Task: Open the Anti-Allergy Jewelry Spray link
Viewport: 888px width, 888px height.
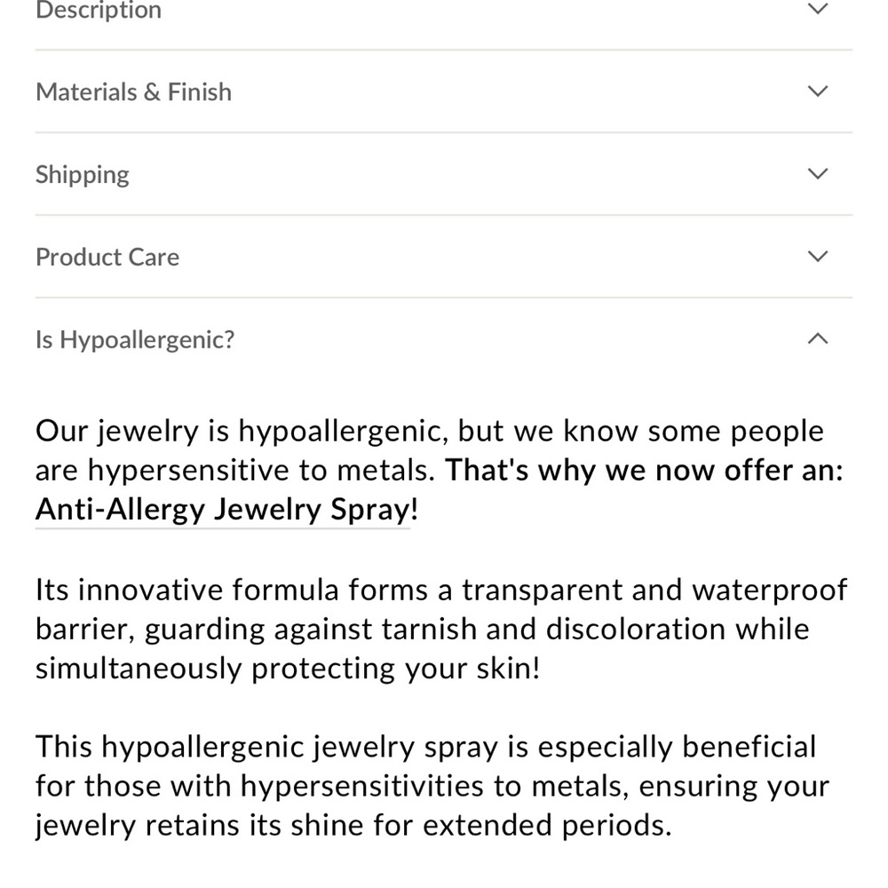Action: tap(223, 509)
